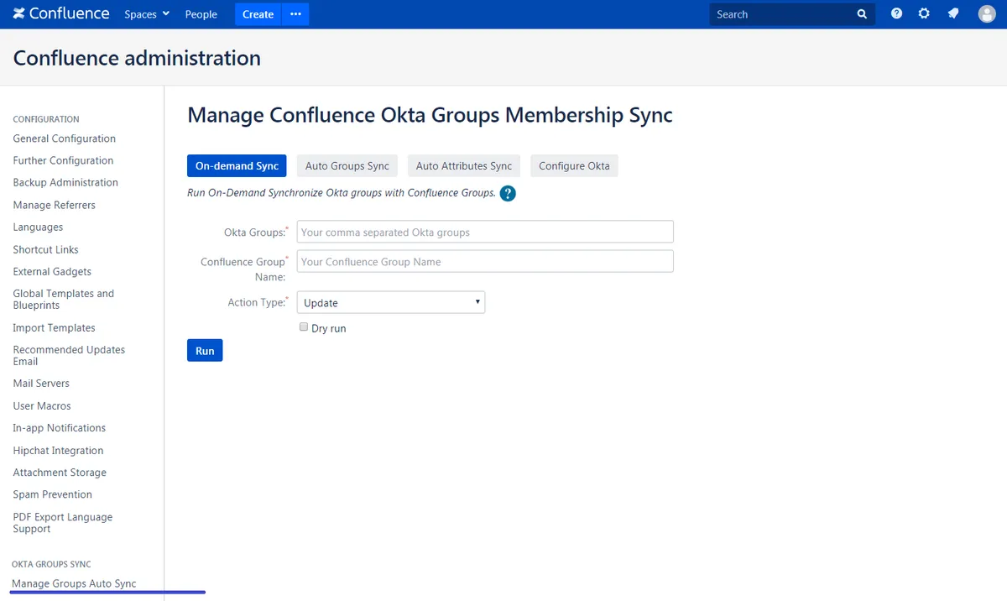
Task: Toggle the Dry run checkbox
Action: pos(304,327)
